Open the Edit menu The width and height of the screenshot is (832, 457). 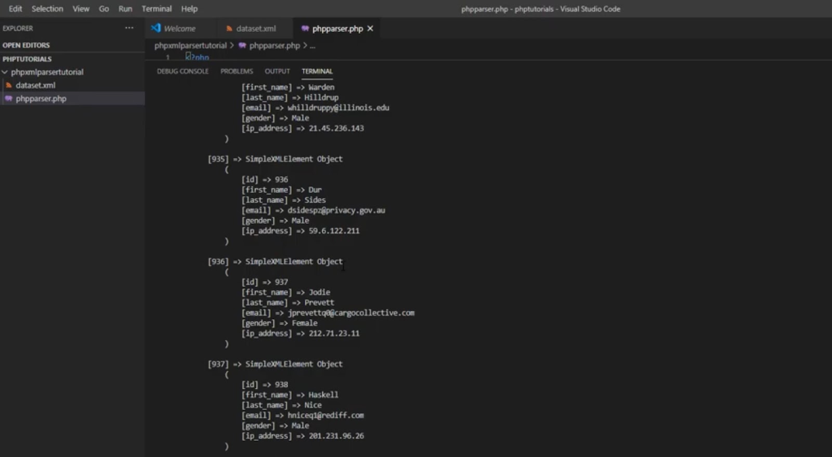pos(15,9)
